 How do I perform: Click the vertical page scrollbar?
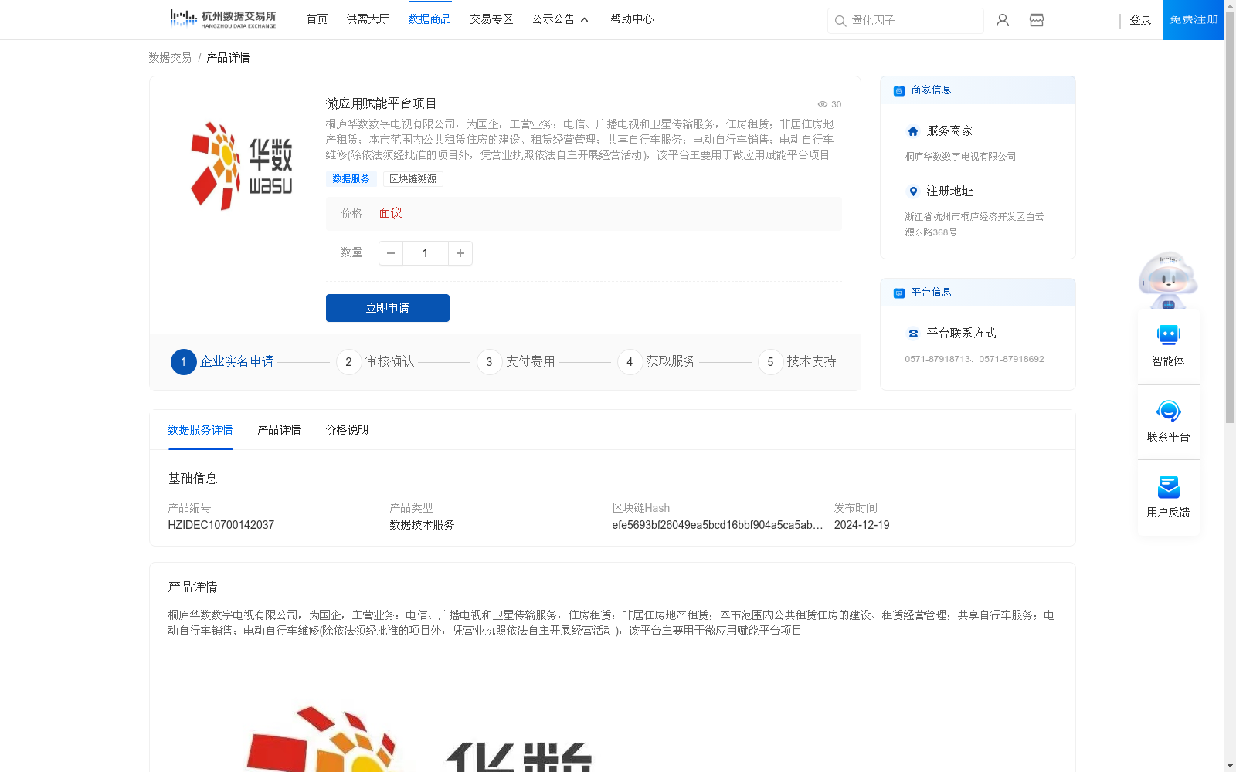[1230, 216]
